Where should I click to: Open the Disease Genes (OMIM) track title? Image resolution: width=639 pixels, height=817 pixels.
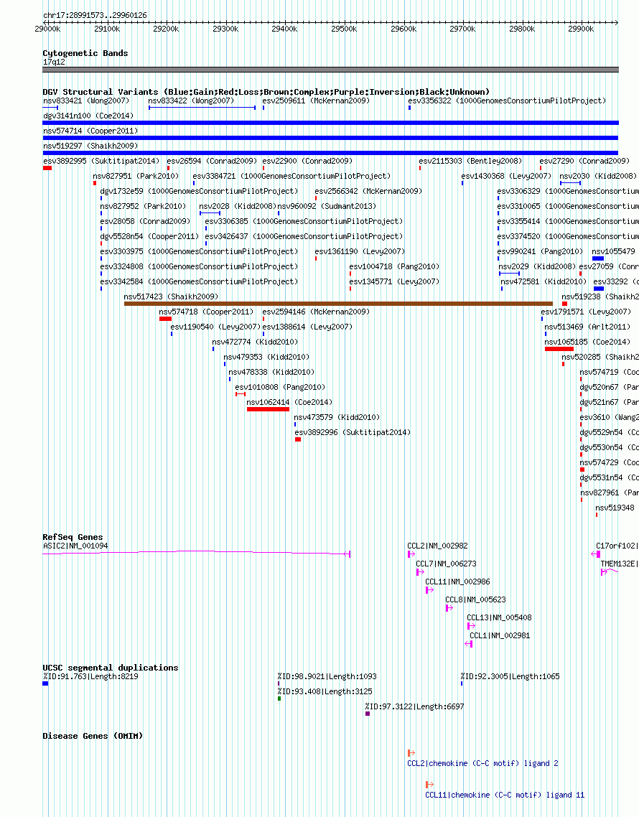coord(92,737)
